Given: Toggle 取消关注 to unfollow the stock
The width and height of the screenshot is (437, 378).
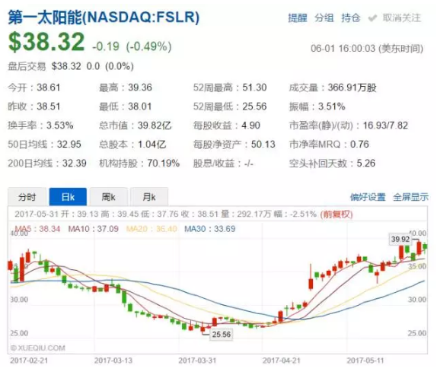Looking at the screenshot, I should point(402,18).
